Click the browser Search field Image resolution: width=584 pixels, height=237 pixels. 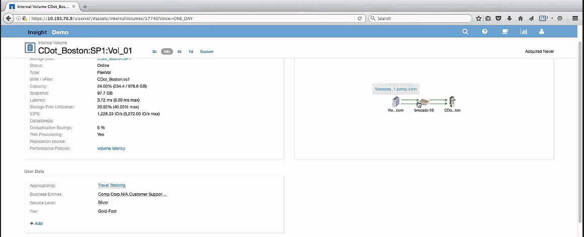coord(420,18)
